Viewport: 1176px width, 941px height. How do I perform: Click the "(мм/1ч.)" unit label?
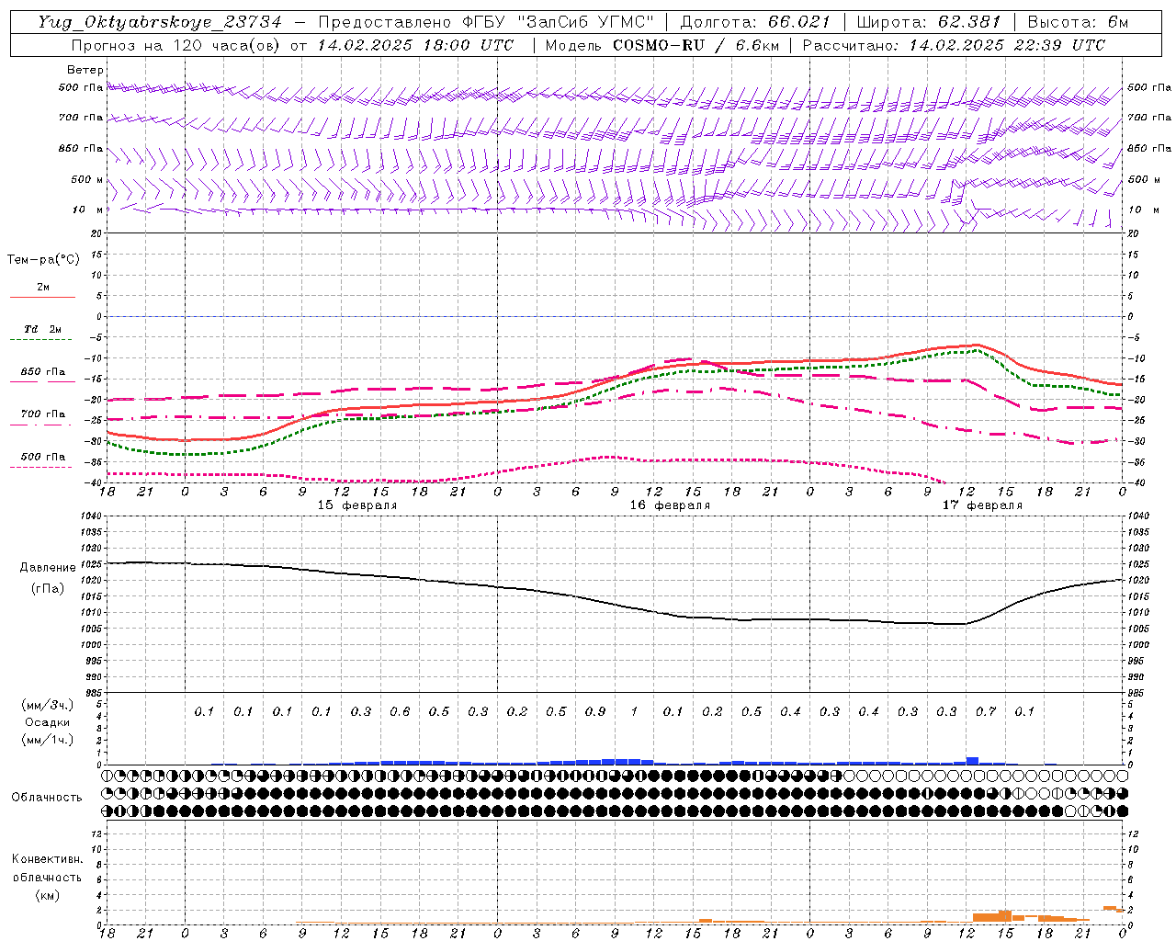[x=48, y=740]
